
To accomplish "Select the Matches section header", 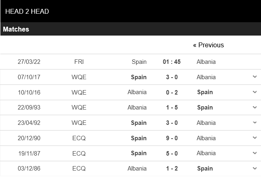I will click(16, 29).
